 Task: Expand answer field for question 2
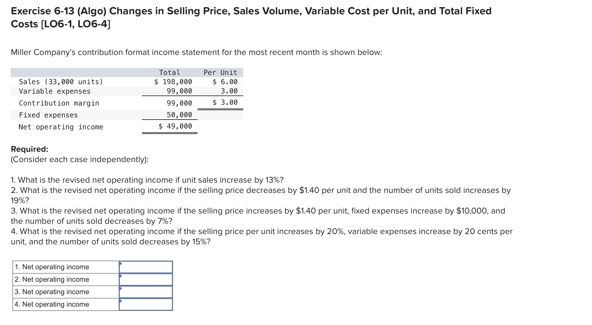tap(146, 279)
